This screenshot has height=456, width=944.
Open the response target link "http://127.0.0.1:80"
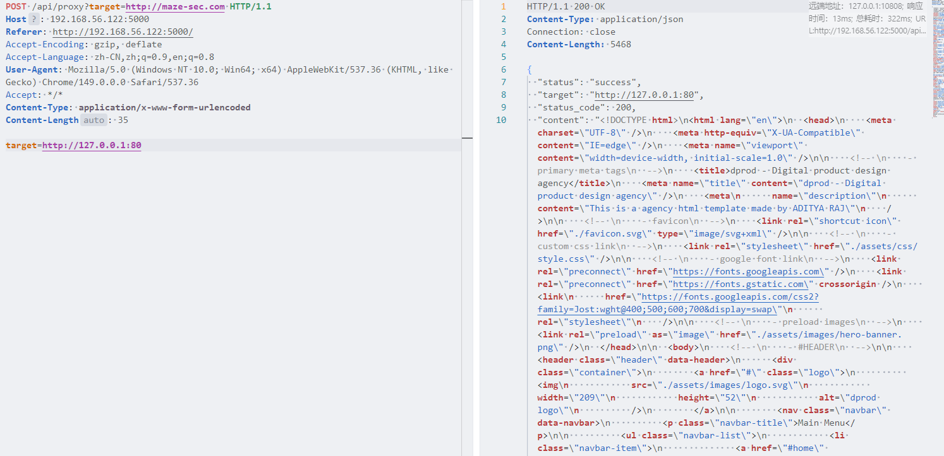[x=644, y=95]
